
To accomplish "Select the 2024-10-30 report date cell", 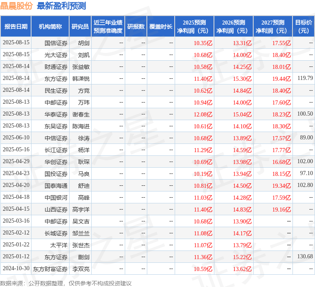I will coord(16,269).
